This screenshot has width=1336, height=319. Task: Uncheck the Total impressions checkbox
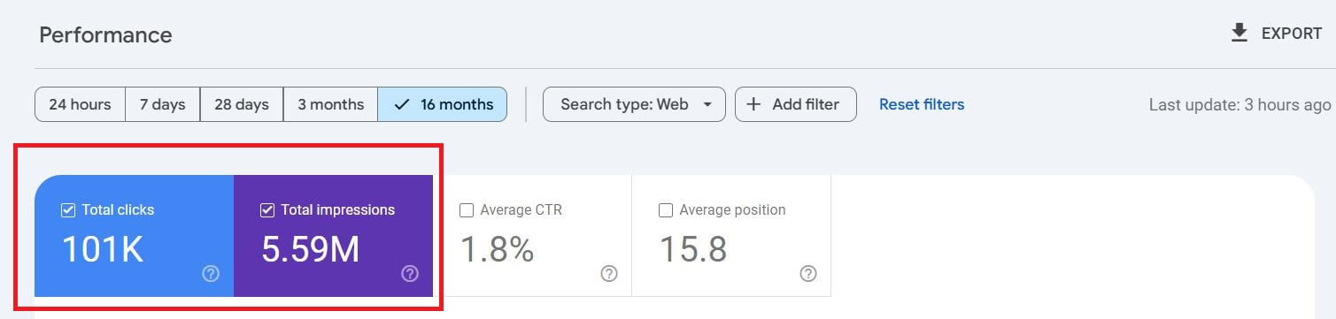(x=266, y=210)
